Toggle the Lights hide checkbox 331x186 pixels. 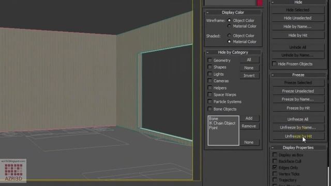pos(209,74)
